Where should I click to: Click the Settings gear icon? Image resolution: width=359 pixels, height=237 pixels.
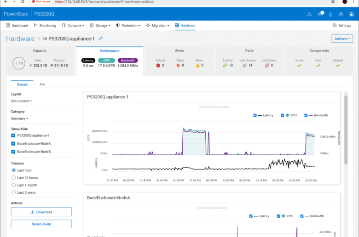pos(335,25)
